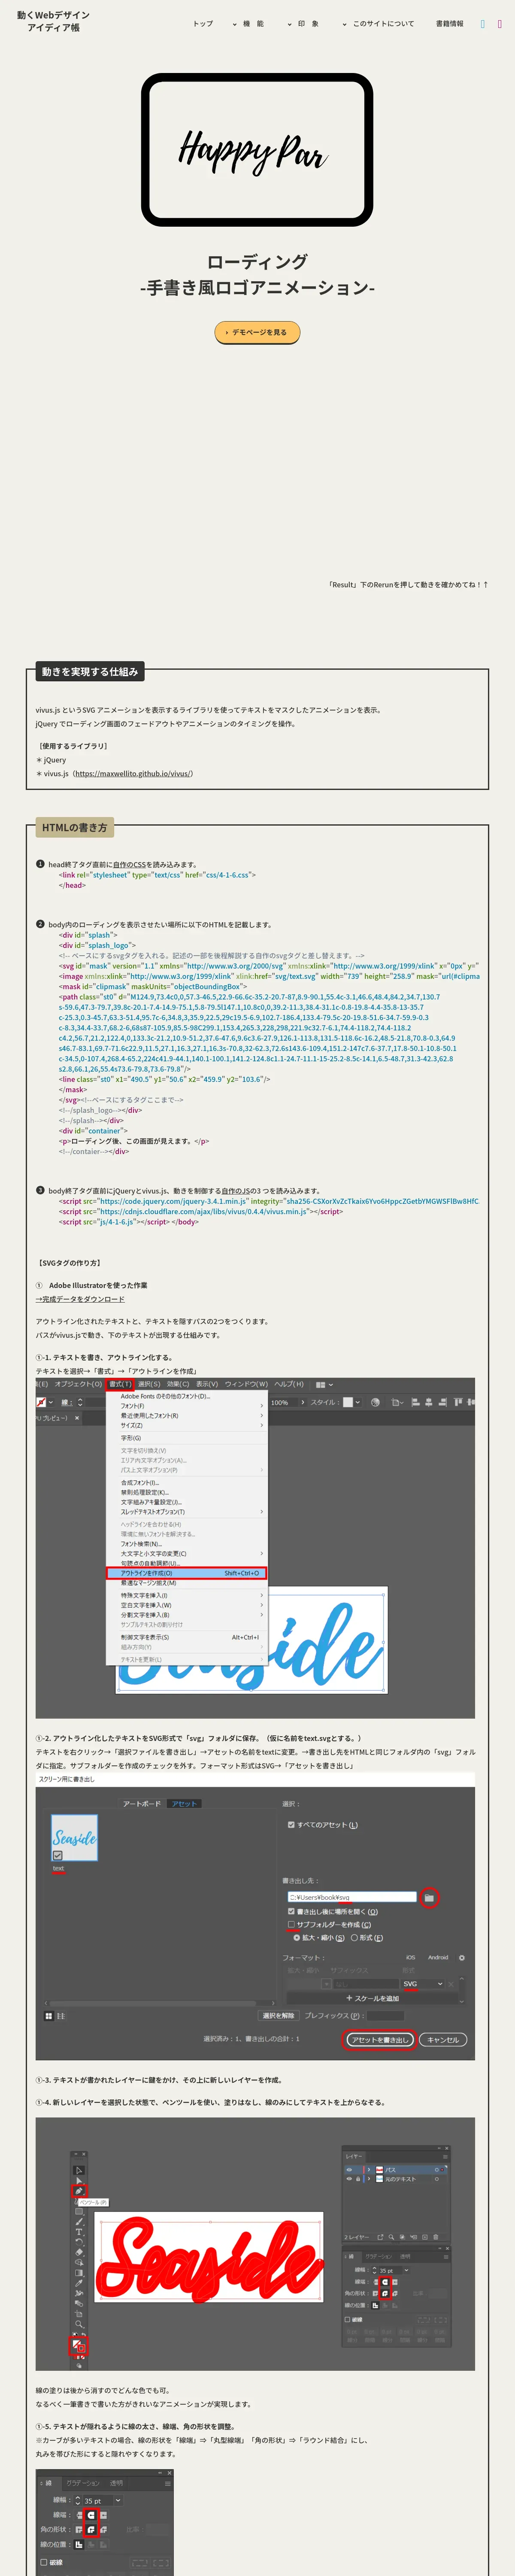Click the Happy Par logo animation frame

click(257, 150)
